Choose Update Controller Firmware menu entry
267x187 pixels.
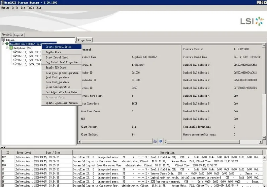coord(62,103)
